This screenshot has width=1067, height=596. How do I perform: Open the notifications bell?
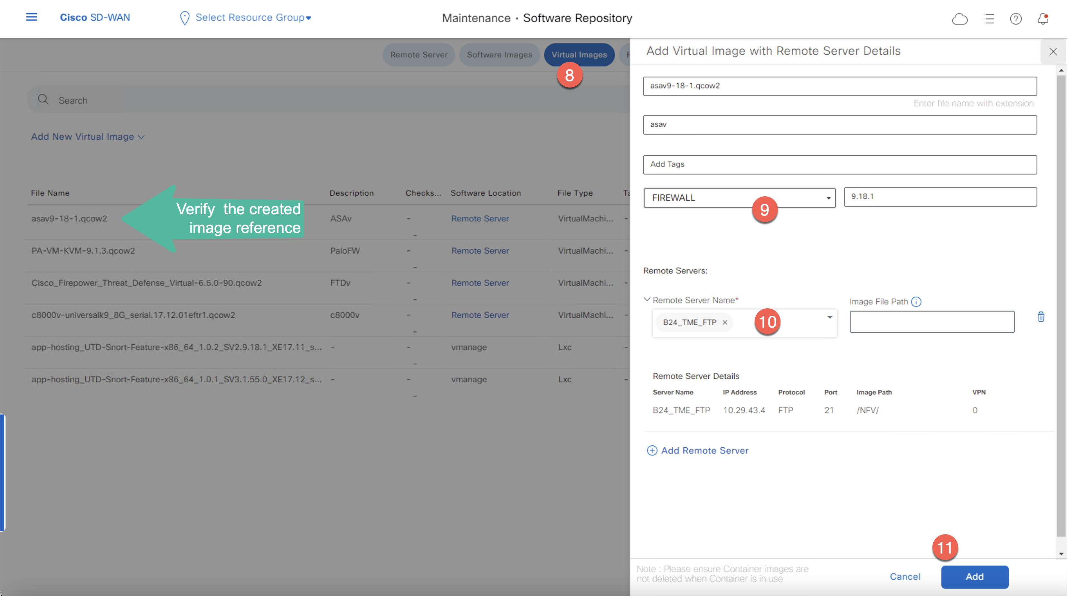coord(1043,19)
